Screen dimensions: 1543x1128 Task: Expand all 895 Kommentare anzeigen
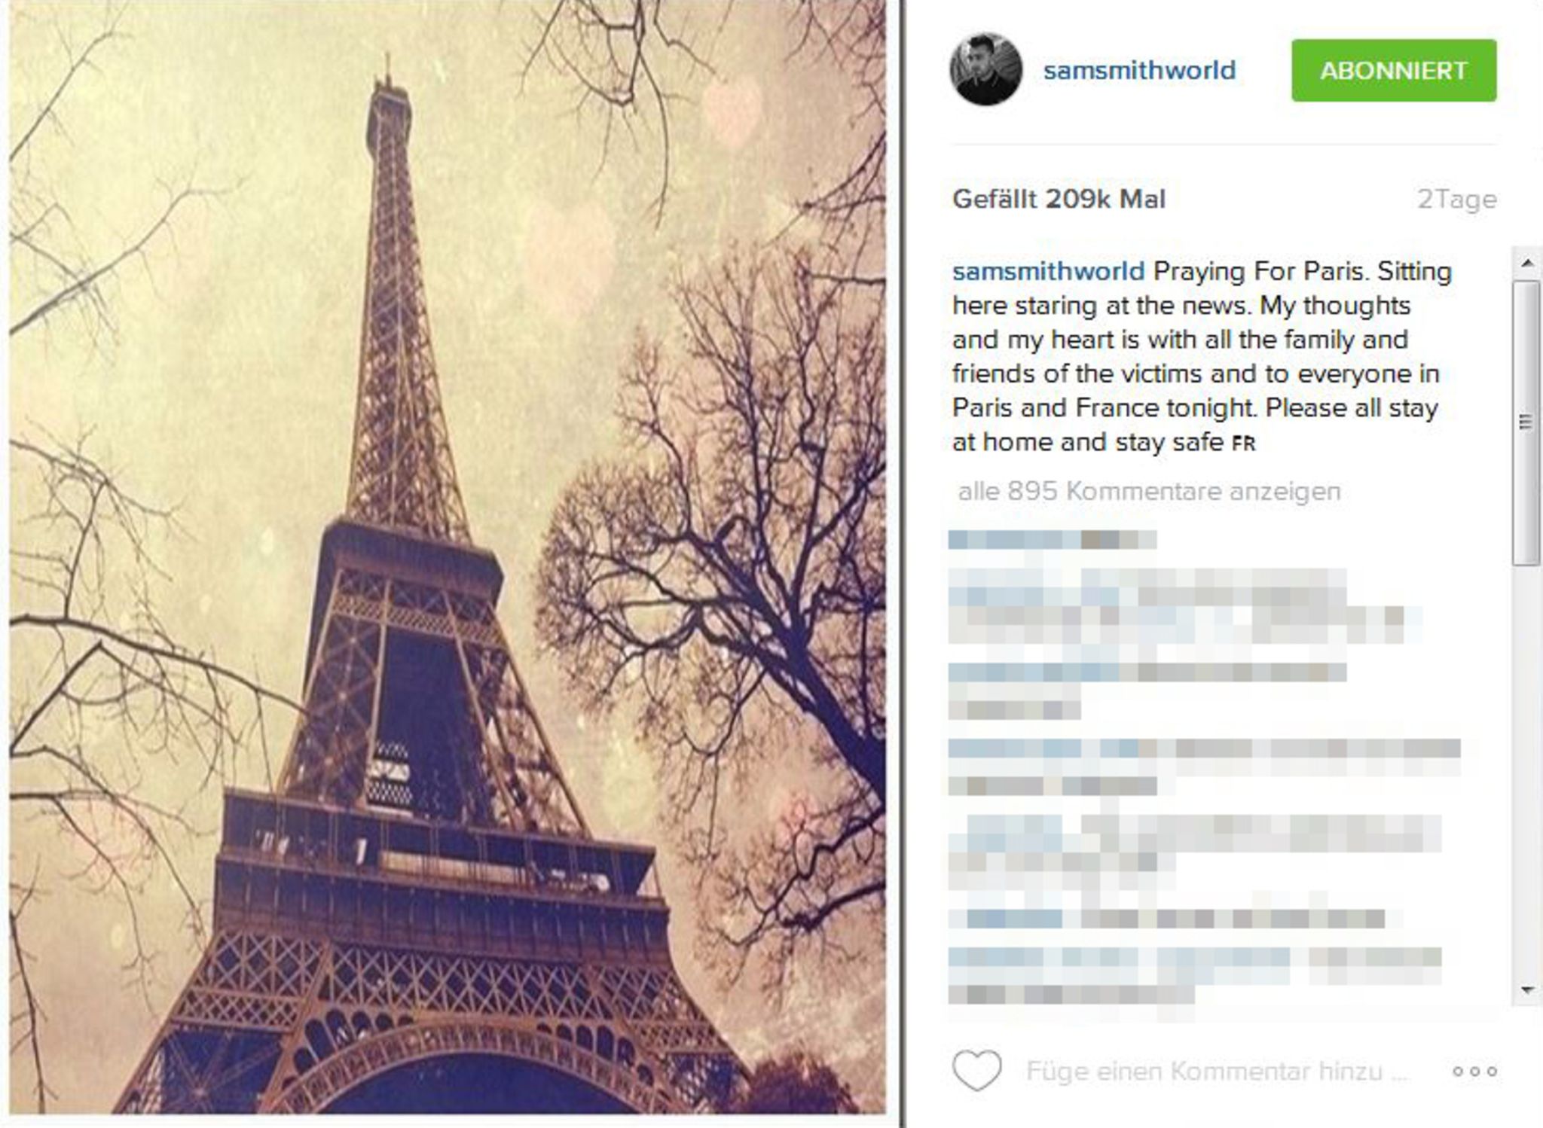click(1149, 491)
